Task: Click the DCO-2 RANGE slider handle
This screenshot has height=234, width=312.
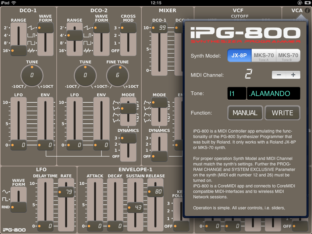Action: [75, 35]
